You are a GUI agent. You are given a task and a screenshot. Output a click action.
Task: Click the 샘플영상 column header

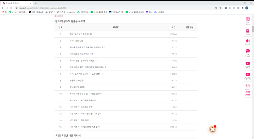click(x=189, y=27)
